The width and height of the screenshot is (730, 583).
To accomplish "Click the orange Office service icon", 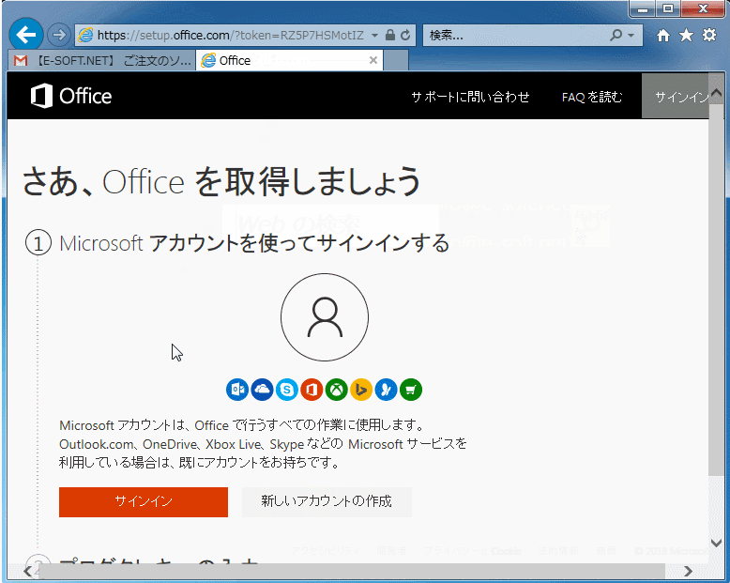I will coord(312,390).
